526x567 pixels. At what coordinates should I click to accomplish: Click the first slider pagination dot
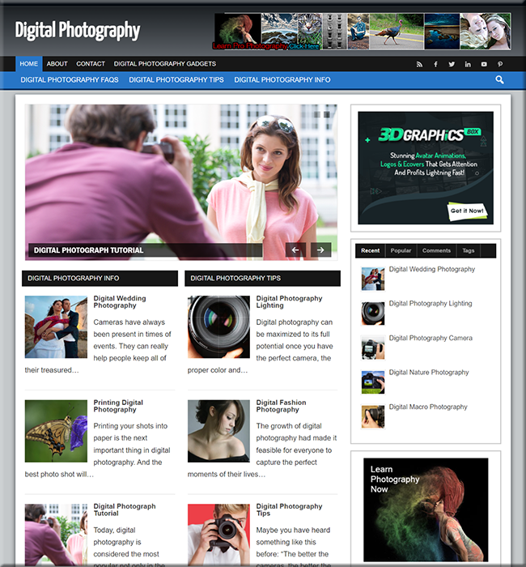[x=317, y=115]
